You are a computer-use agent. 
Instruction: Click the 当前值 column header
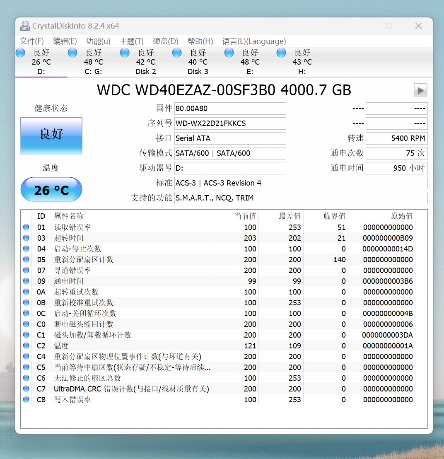tap(236, 216)
